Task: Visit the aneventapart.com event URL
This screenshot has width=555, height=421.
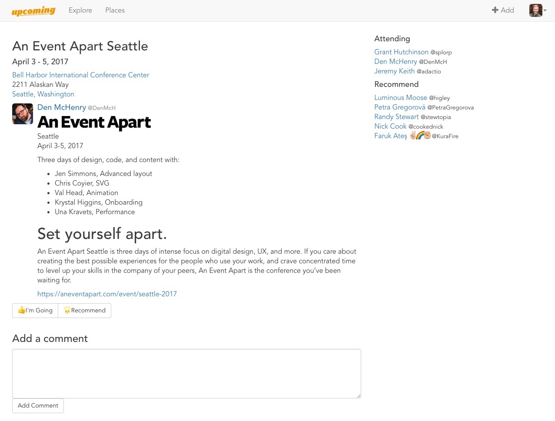Action: (x=107, y=294)
